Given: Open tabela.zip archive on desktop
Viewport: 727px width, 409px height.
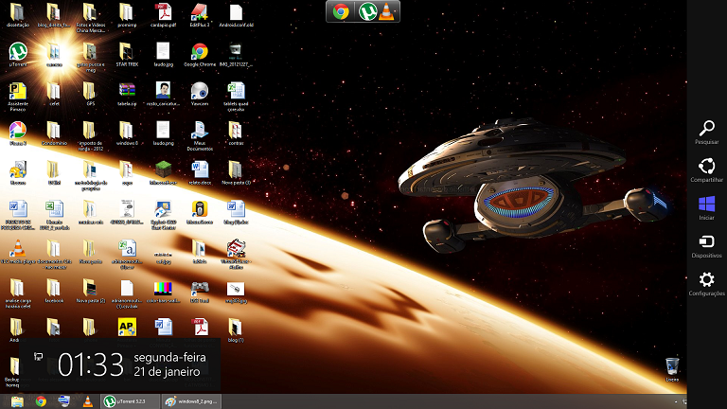Looking at the screenshot, I should pyautogui.click(x=127, y=94).
